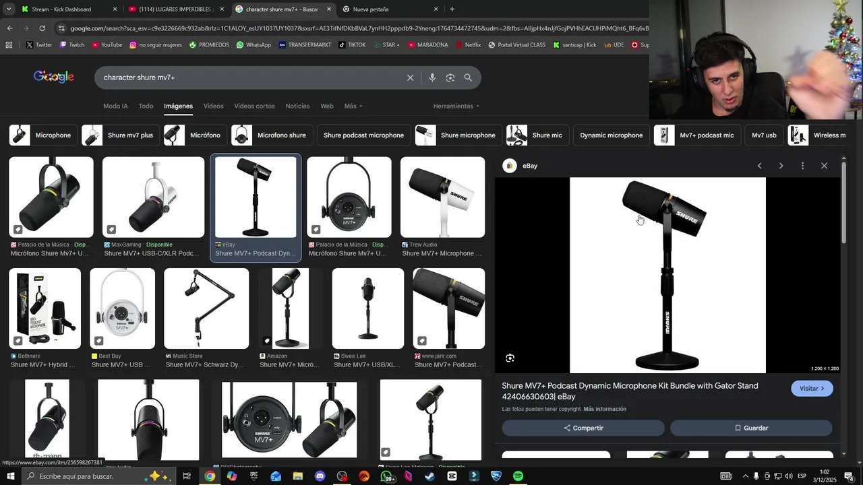
Task: Open Chrome from the Windows taskbar
Action: (210, 476)
